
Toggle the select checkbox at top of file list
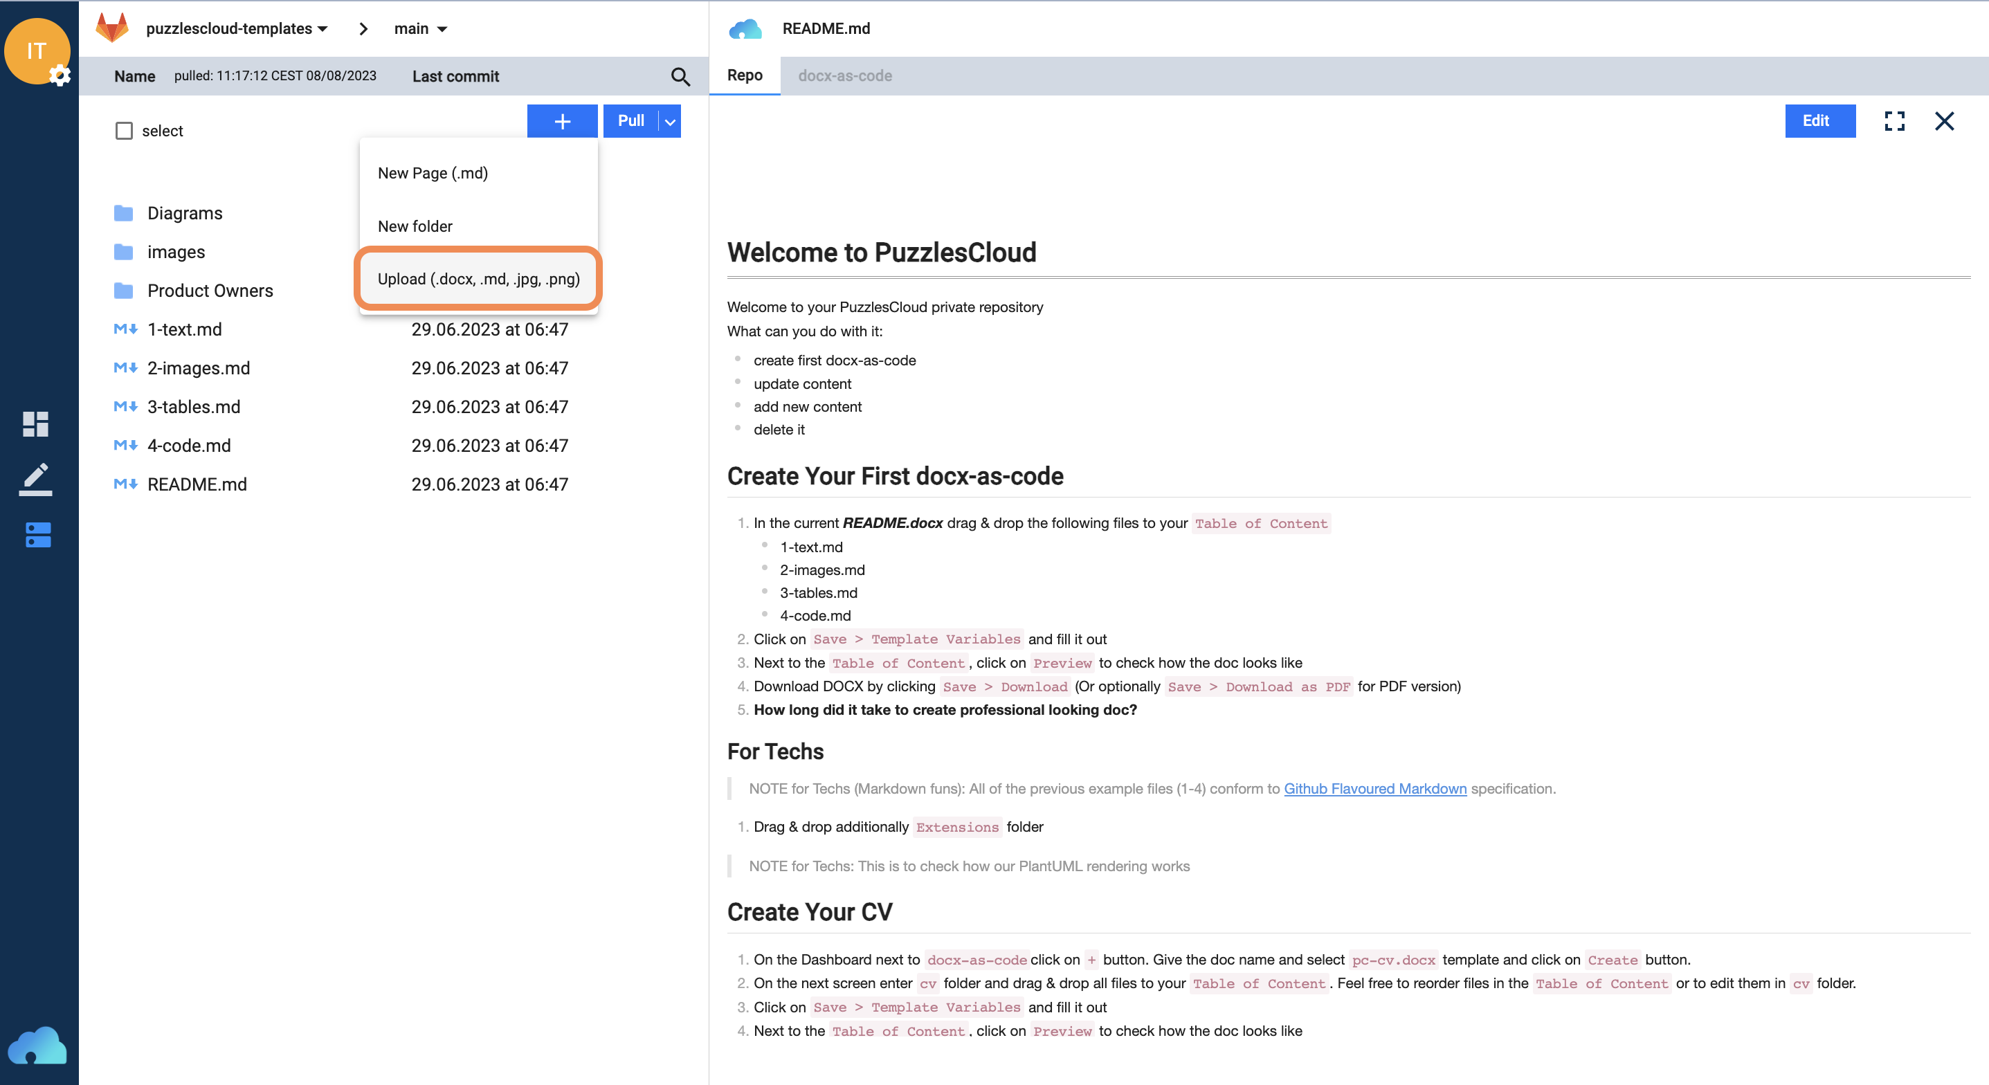click(x=125, y=129)
